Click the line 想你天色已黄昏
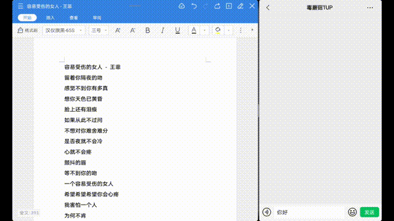394x221 pixels. click(83, 99)
